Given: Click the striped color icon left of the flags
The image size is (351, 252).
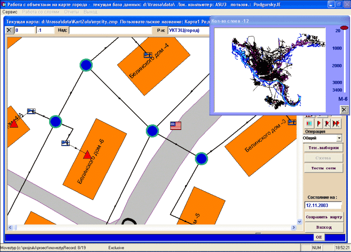Looking at the screenshot, I should pos(309,123).
